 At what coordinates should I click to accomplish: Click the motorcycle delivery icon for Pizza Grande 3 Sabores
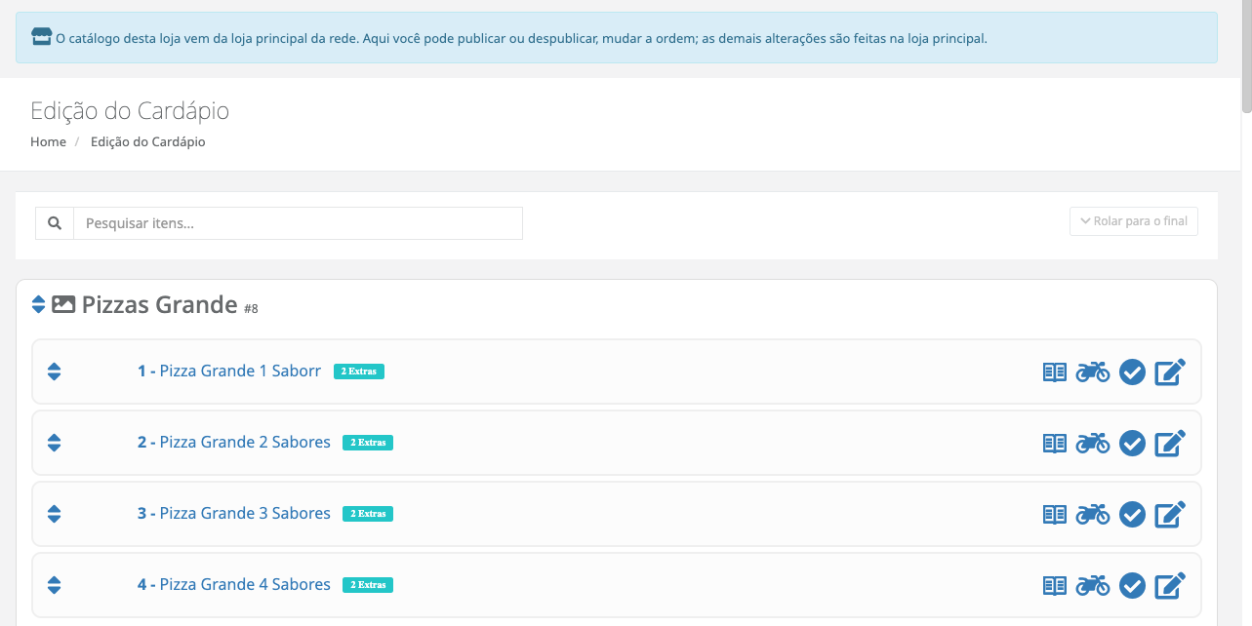click(1093, 514)
